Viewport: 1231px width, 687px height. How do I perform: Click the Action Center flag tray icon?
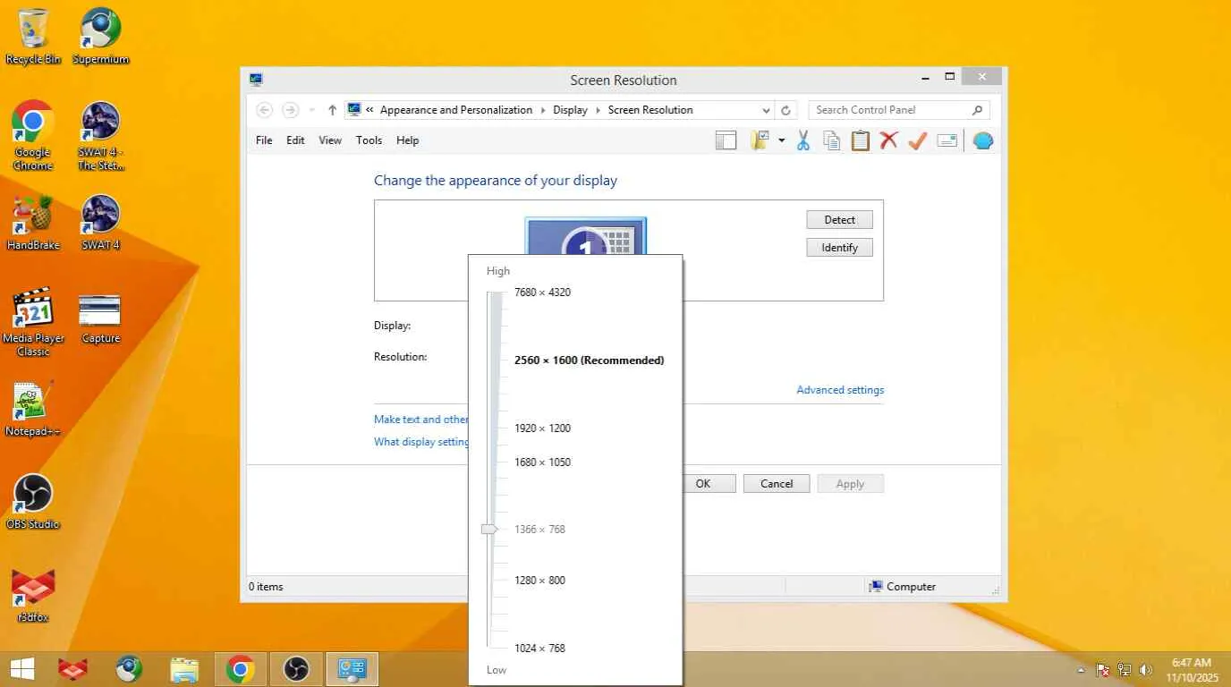(x=1103, y=670)
